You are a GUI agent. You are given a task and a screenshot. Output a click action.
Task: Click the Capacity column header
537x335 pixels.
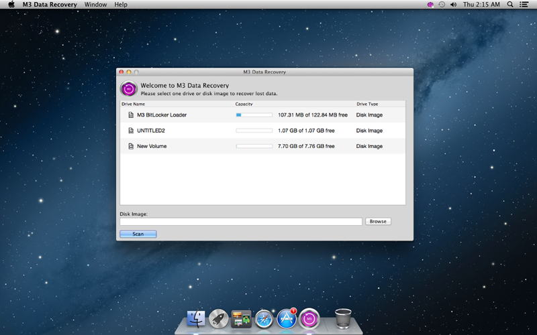(x=244, y=104)
